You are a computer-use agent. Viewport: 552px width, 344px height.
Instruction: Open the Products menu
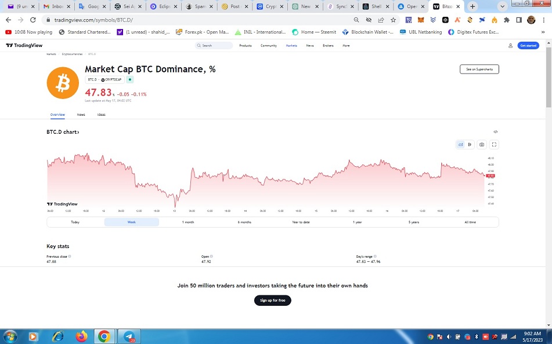(246, 46)
